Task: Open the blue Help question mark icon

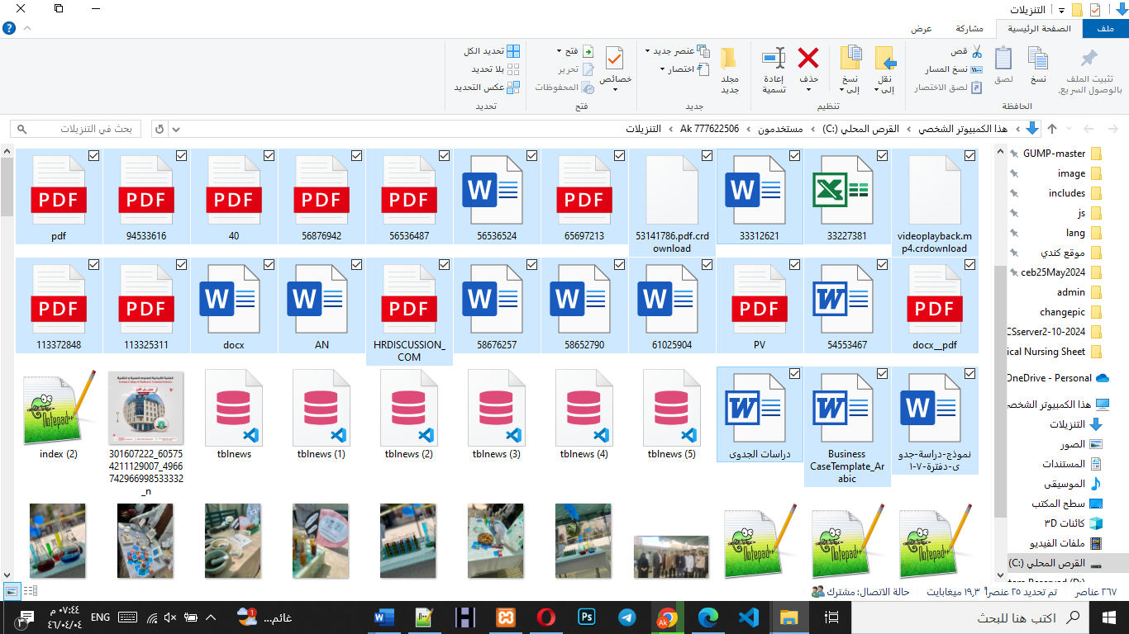Action: (x=8, y=28)
